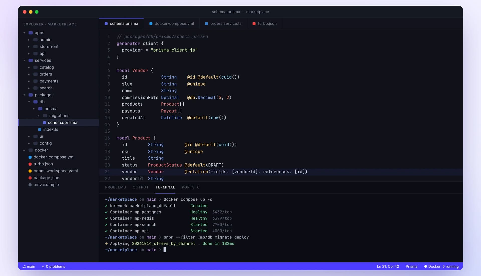Image resolution: width=481 pixels, height=276 pixels.
Task: Click the prisma folder icon
Action: click(40, 109)
